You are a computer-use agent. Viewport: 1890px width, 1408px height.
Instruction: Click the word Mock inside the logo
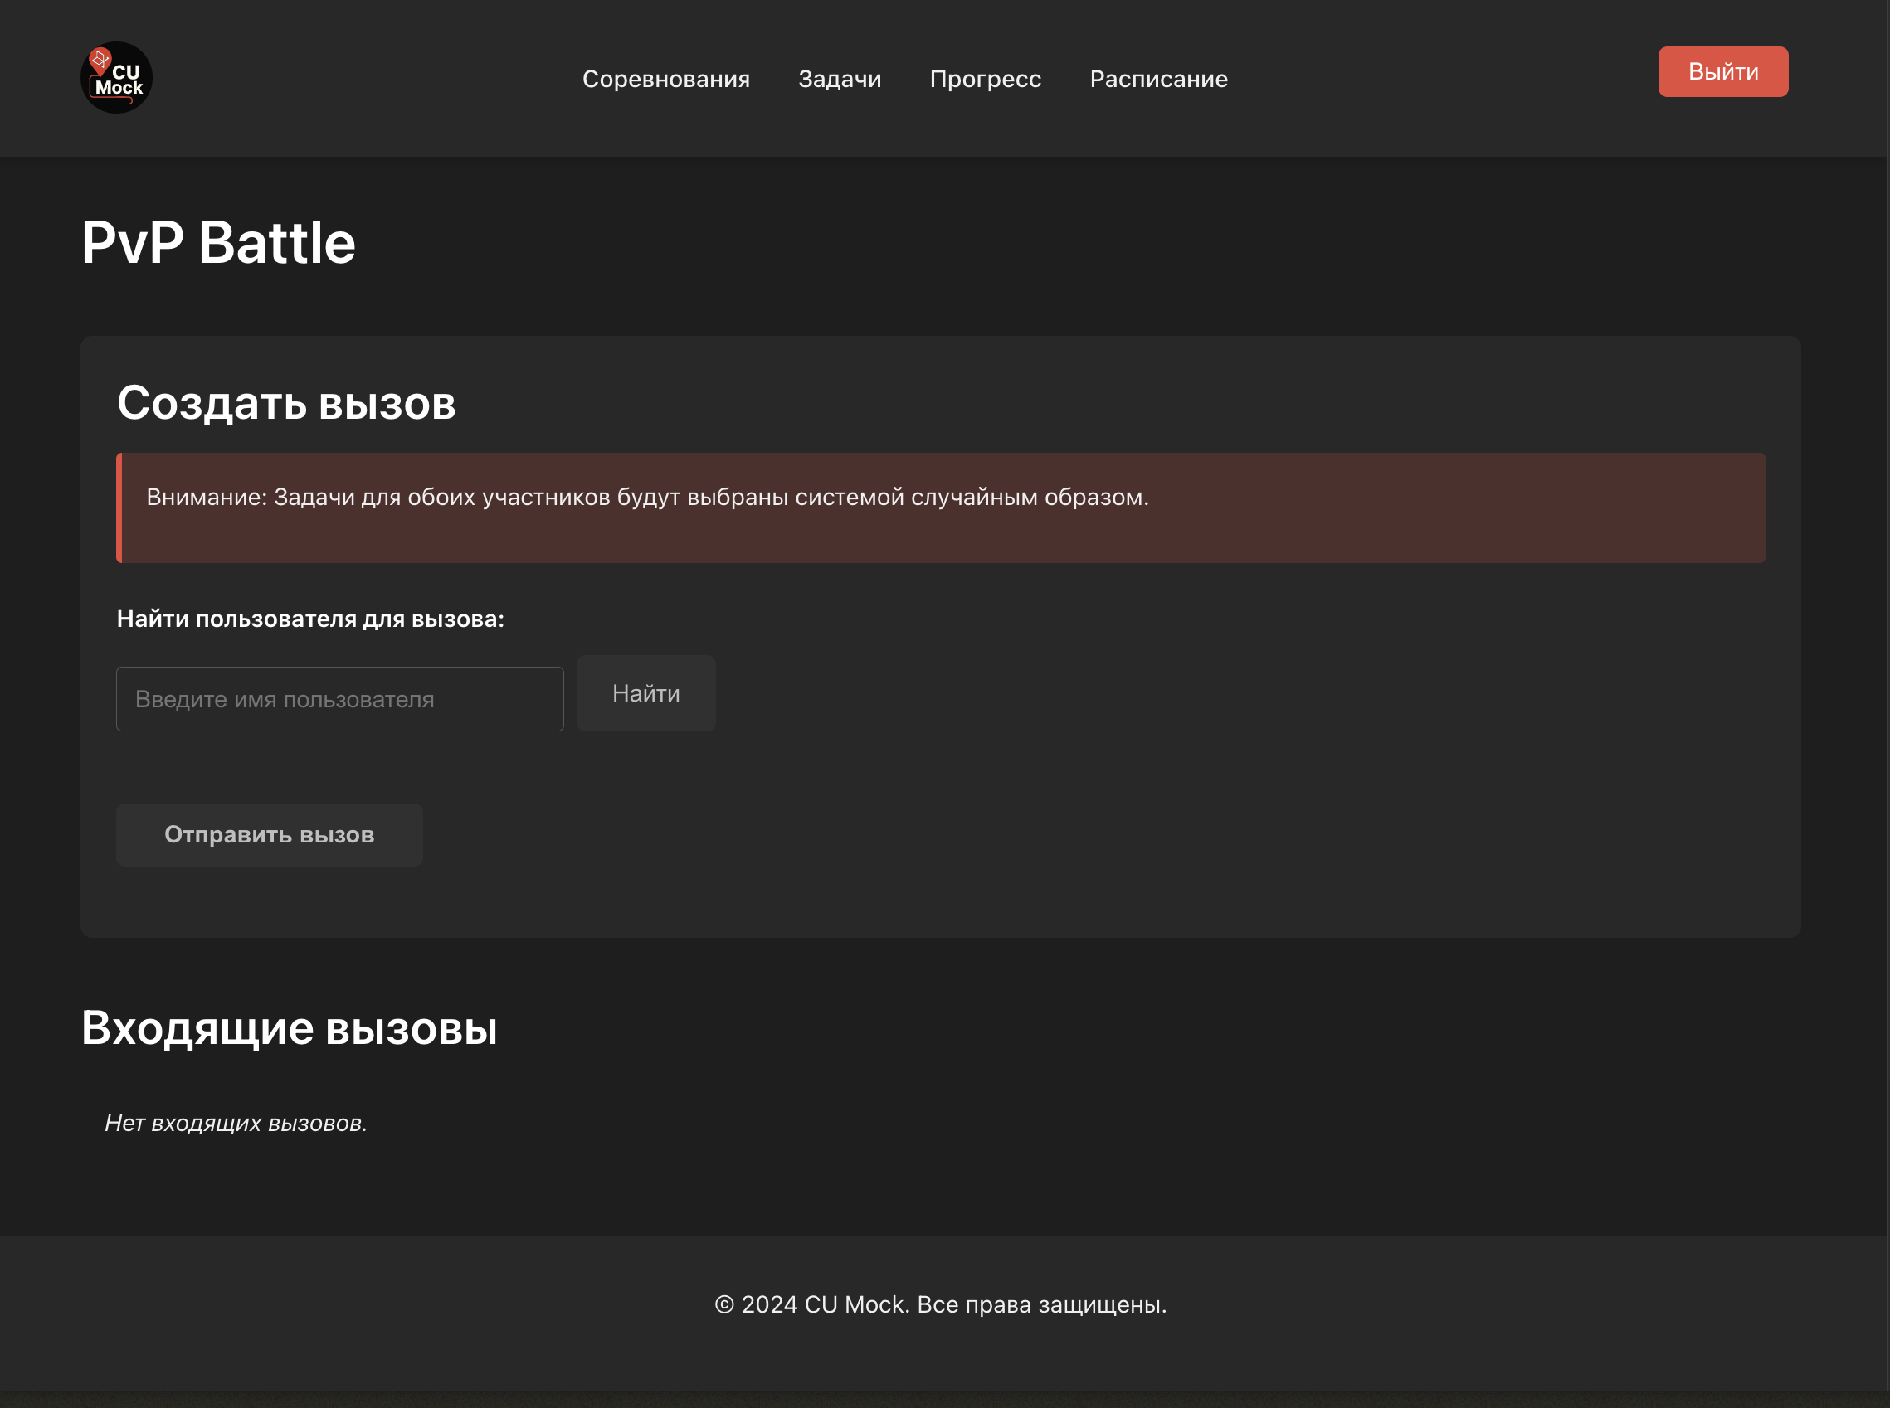119,88
